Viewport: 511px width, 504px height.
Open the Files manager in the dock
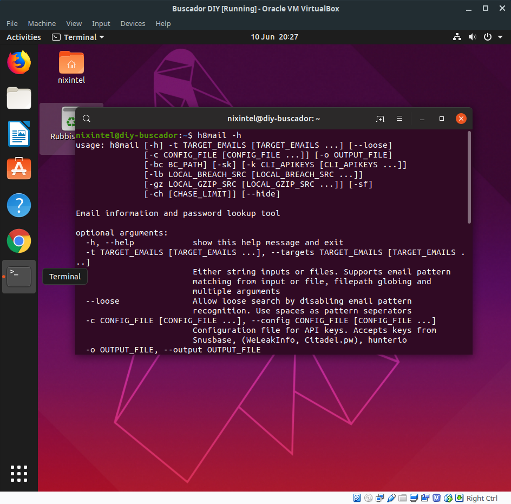[19, 98]
